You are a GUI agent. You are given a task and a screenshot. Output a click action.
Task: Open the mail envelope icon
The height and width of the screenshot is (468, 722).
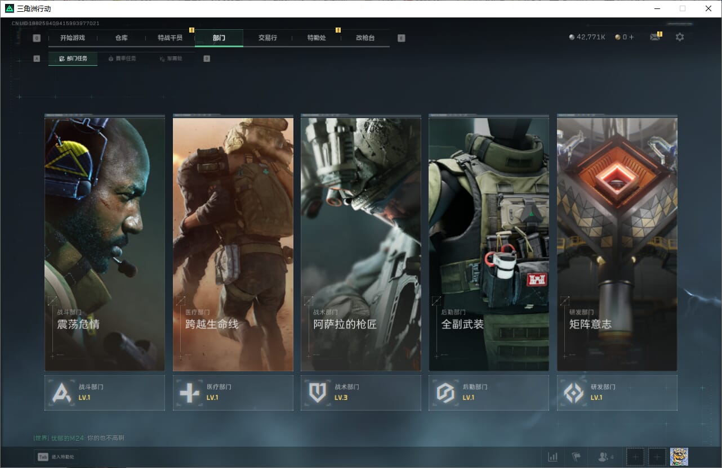point(654,37)
